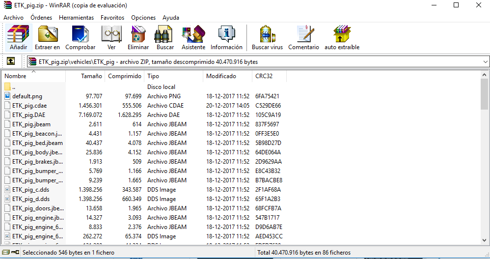
Task: Sort by Modificado column header
Action: pos(227,76)
